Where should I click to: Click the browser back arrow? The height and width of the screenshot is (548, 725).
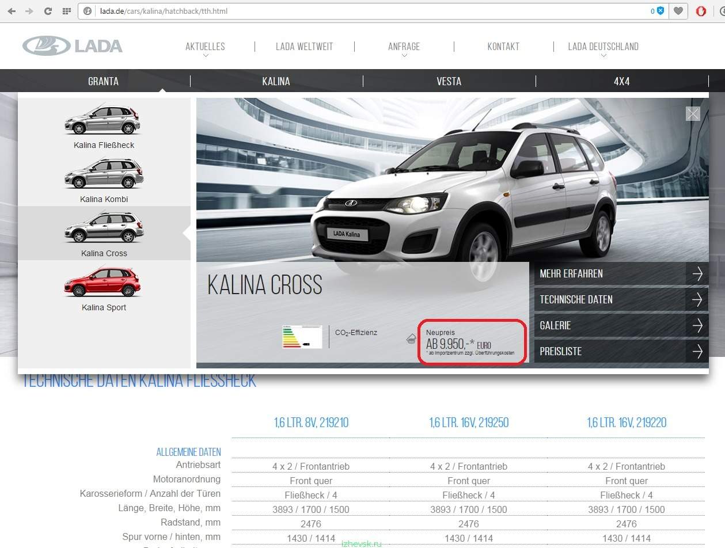tap(12, 11)
